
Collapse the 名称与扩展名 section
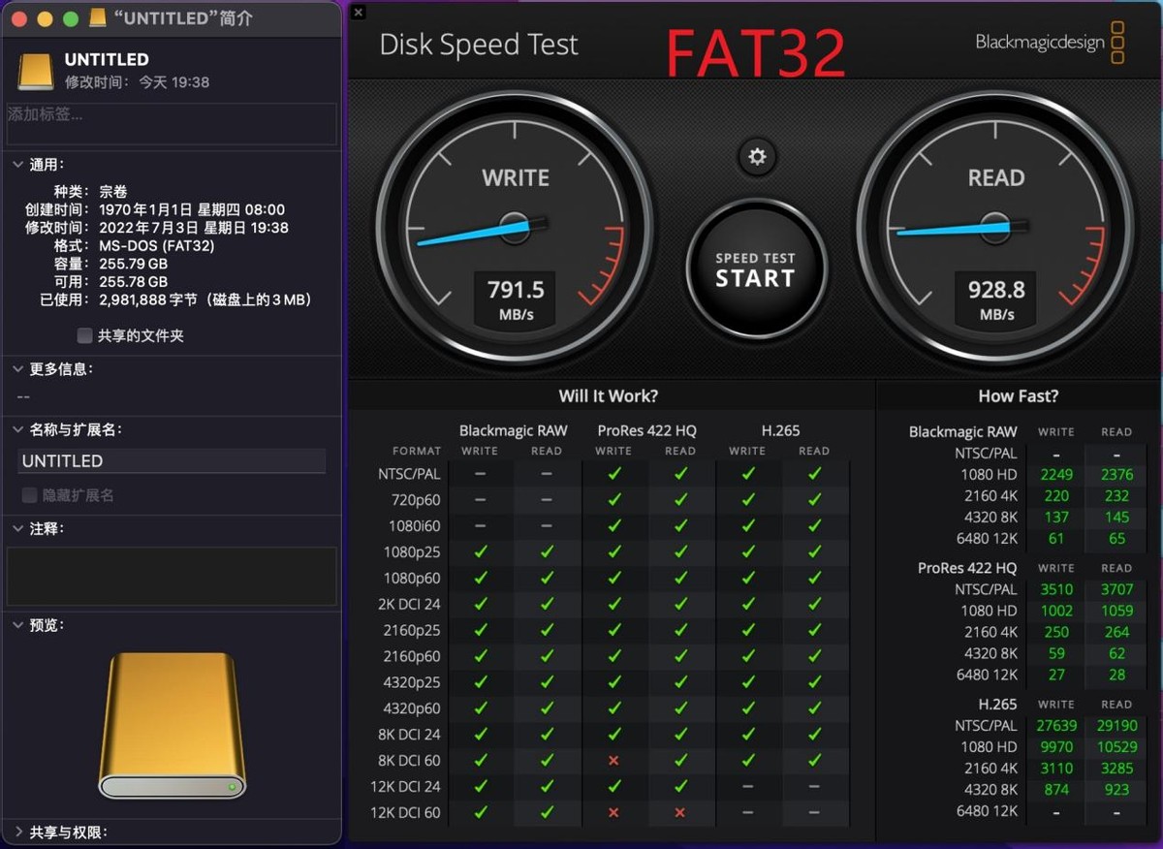(x=16, y=430)
